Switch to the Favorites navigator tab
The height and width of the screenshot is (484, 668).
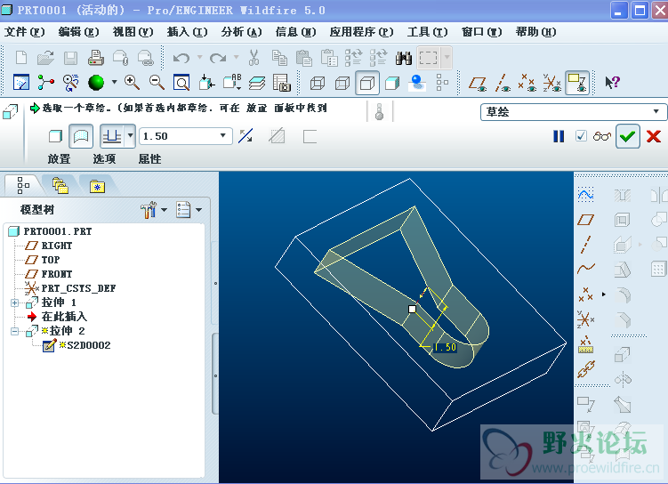pos(97,186)
